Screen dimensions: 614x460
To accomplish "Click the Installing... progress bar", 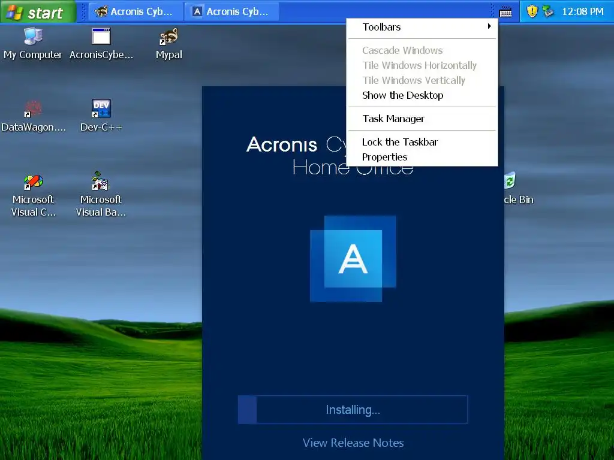I will point(353,410).
